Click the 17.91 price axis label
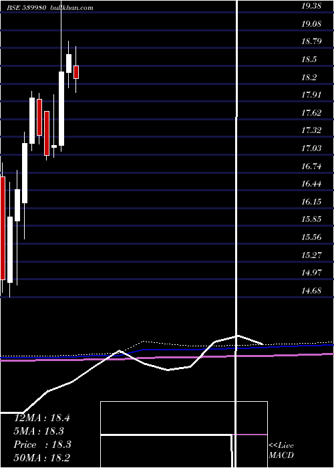Image resolution: width=334 pixels, height=468 pixels. point(311,95)
